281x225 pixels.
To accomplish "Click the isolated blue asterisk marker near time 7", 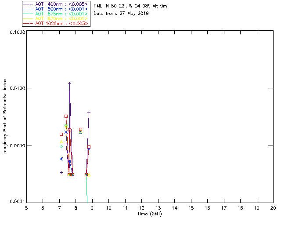I will click(61, 159).
